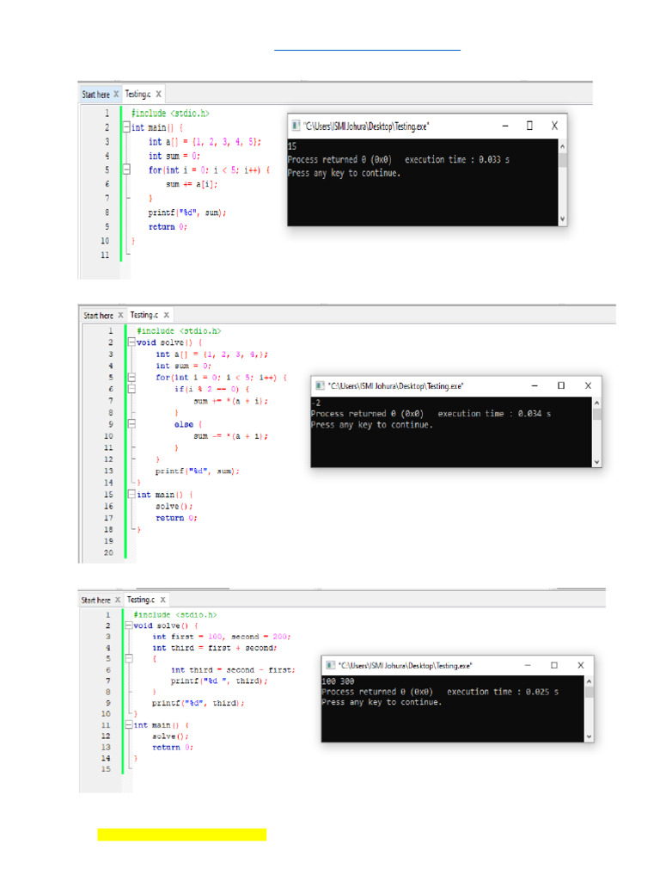Collapse the 'void solve()' fold in the bottom editor
660x881 pixels.
click(x=129, y=625)
